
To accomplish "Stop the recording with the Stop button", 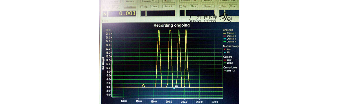I will point(130,7).
